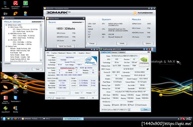193x127 pixels.
Task: Switch to the Sensors tab in GPU-Z
Action: 114,52
